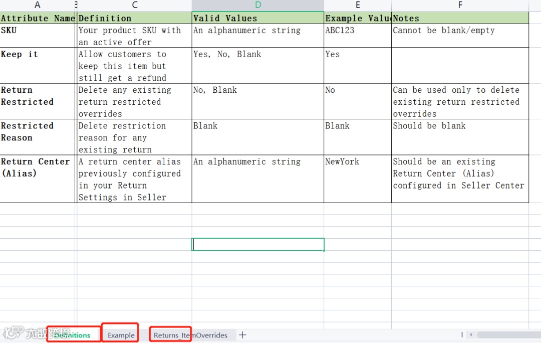Click the horizontal scrollbar left arrow
541x343 pixels.
coord(471,334)
